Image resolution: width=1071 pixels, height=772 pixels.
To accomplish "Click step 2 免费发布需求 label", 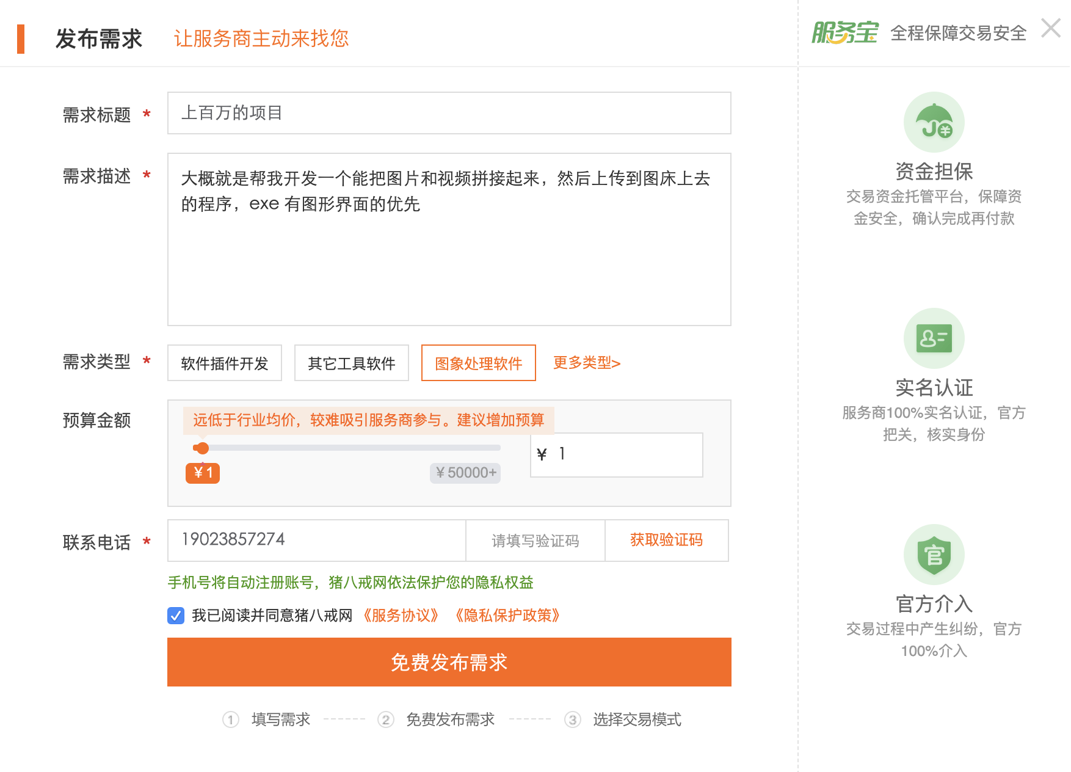I will pyautogui.click(x=451, y=719).
